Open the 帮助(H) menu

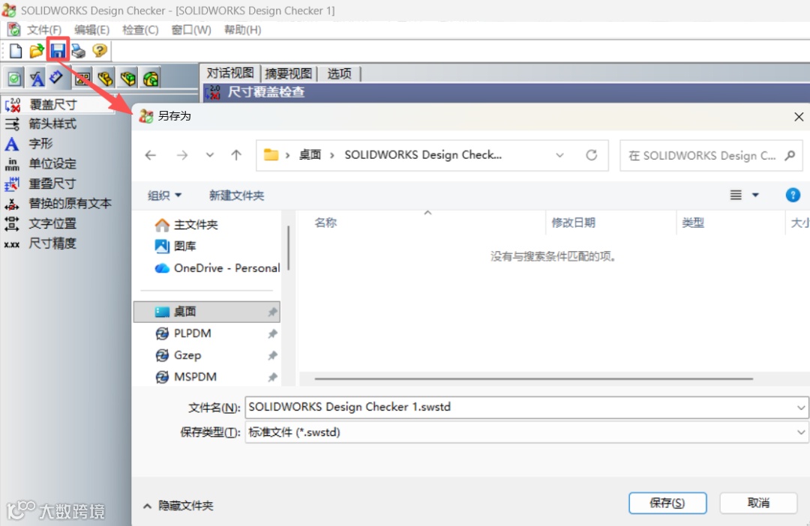point(242,30)
